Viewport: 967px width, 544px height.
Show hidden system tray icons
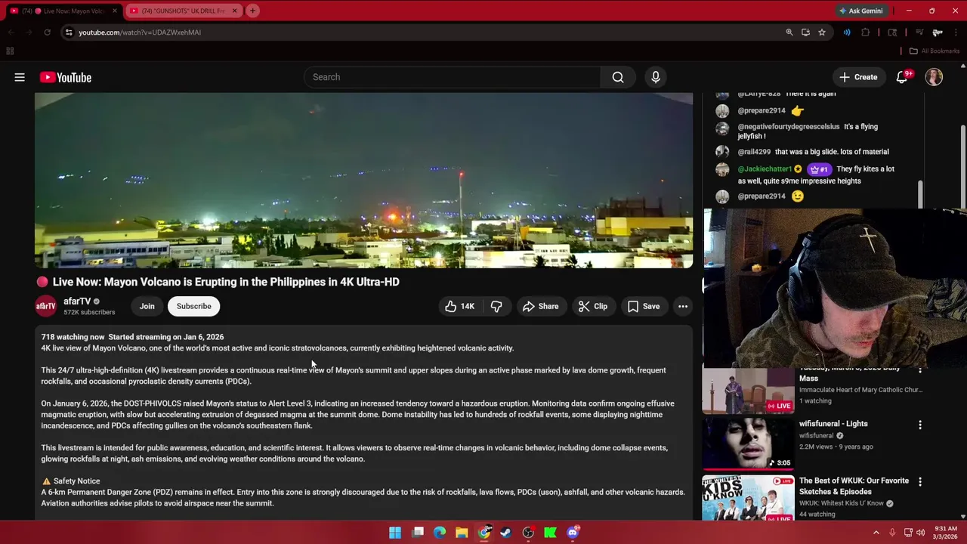(876, 533)
